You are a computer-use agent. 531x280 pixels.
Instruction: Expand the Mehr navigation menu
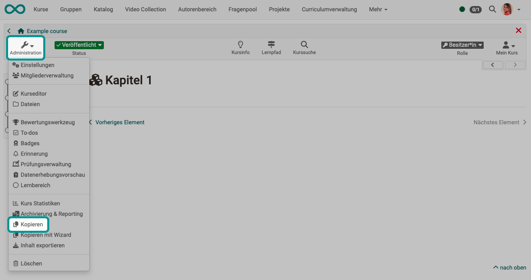[x=378, y=9]
